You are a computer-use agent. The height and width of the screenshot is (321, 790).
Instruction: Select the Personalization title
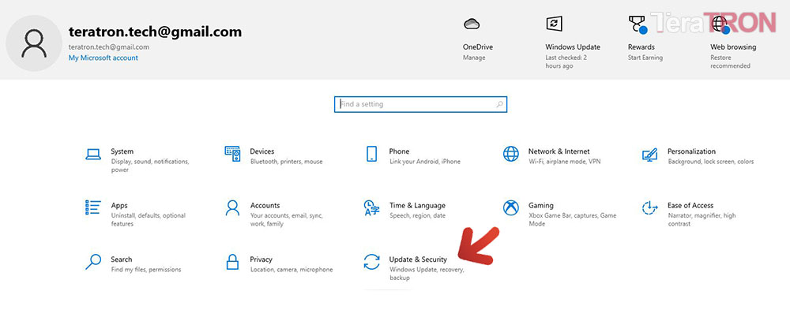click(691, 151)
